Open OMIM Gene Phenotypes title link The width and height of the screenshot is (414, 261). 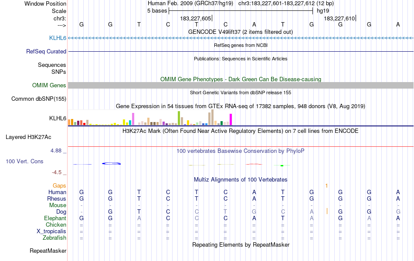[x=241, y=79]
